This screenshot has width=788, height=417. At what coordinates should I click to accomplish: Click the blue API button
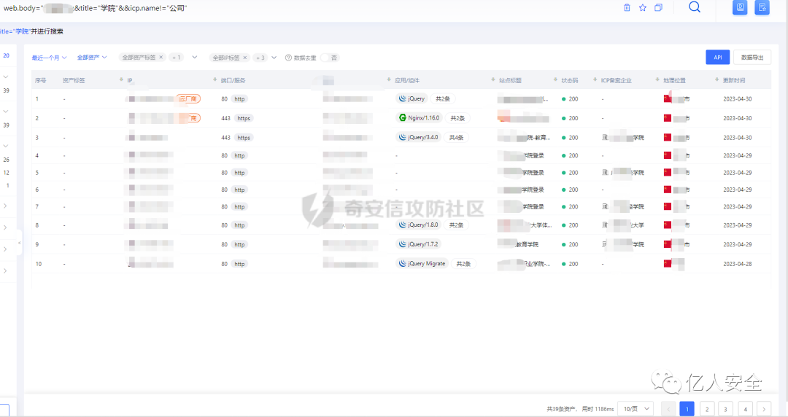tap(718, 58)
